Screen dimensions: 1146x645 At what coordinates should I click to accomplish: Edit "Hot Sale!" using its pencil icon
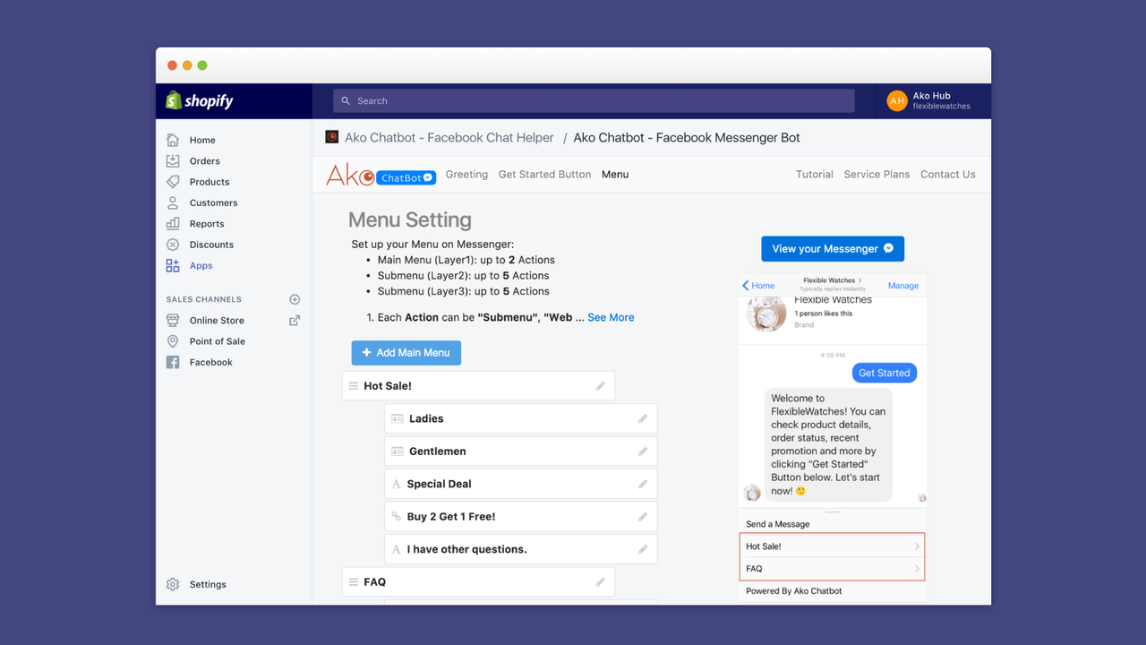pyautogui.click(x=599, y=384)
